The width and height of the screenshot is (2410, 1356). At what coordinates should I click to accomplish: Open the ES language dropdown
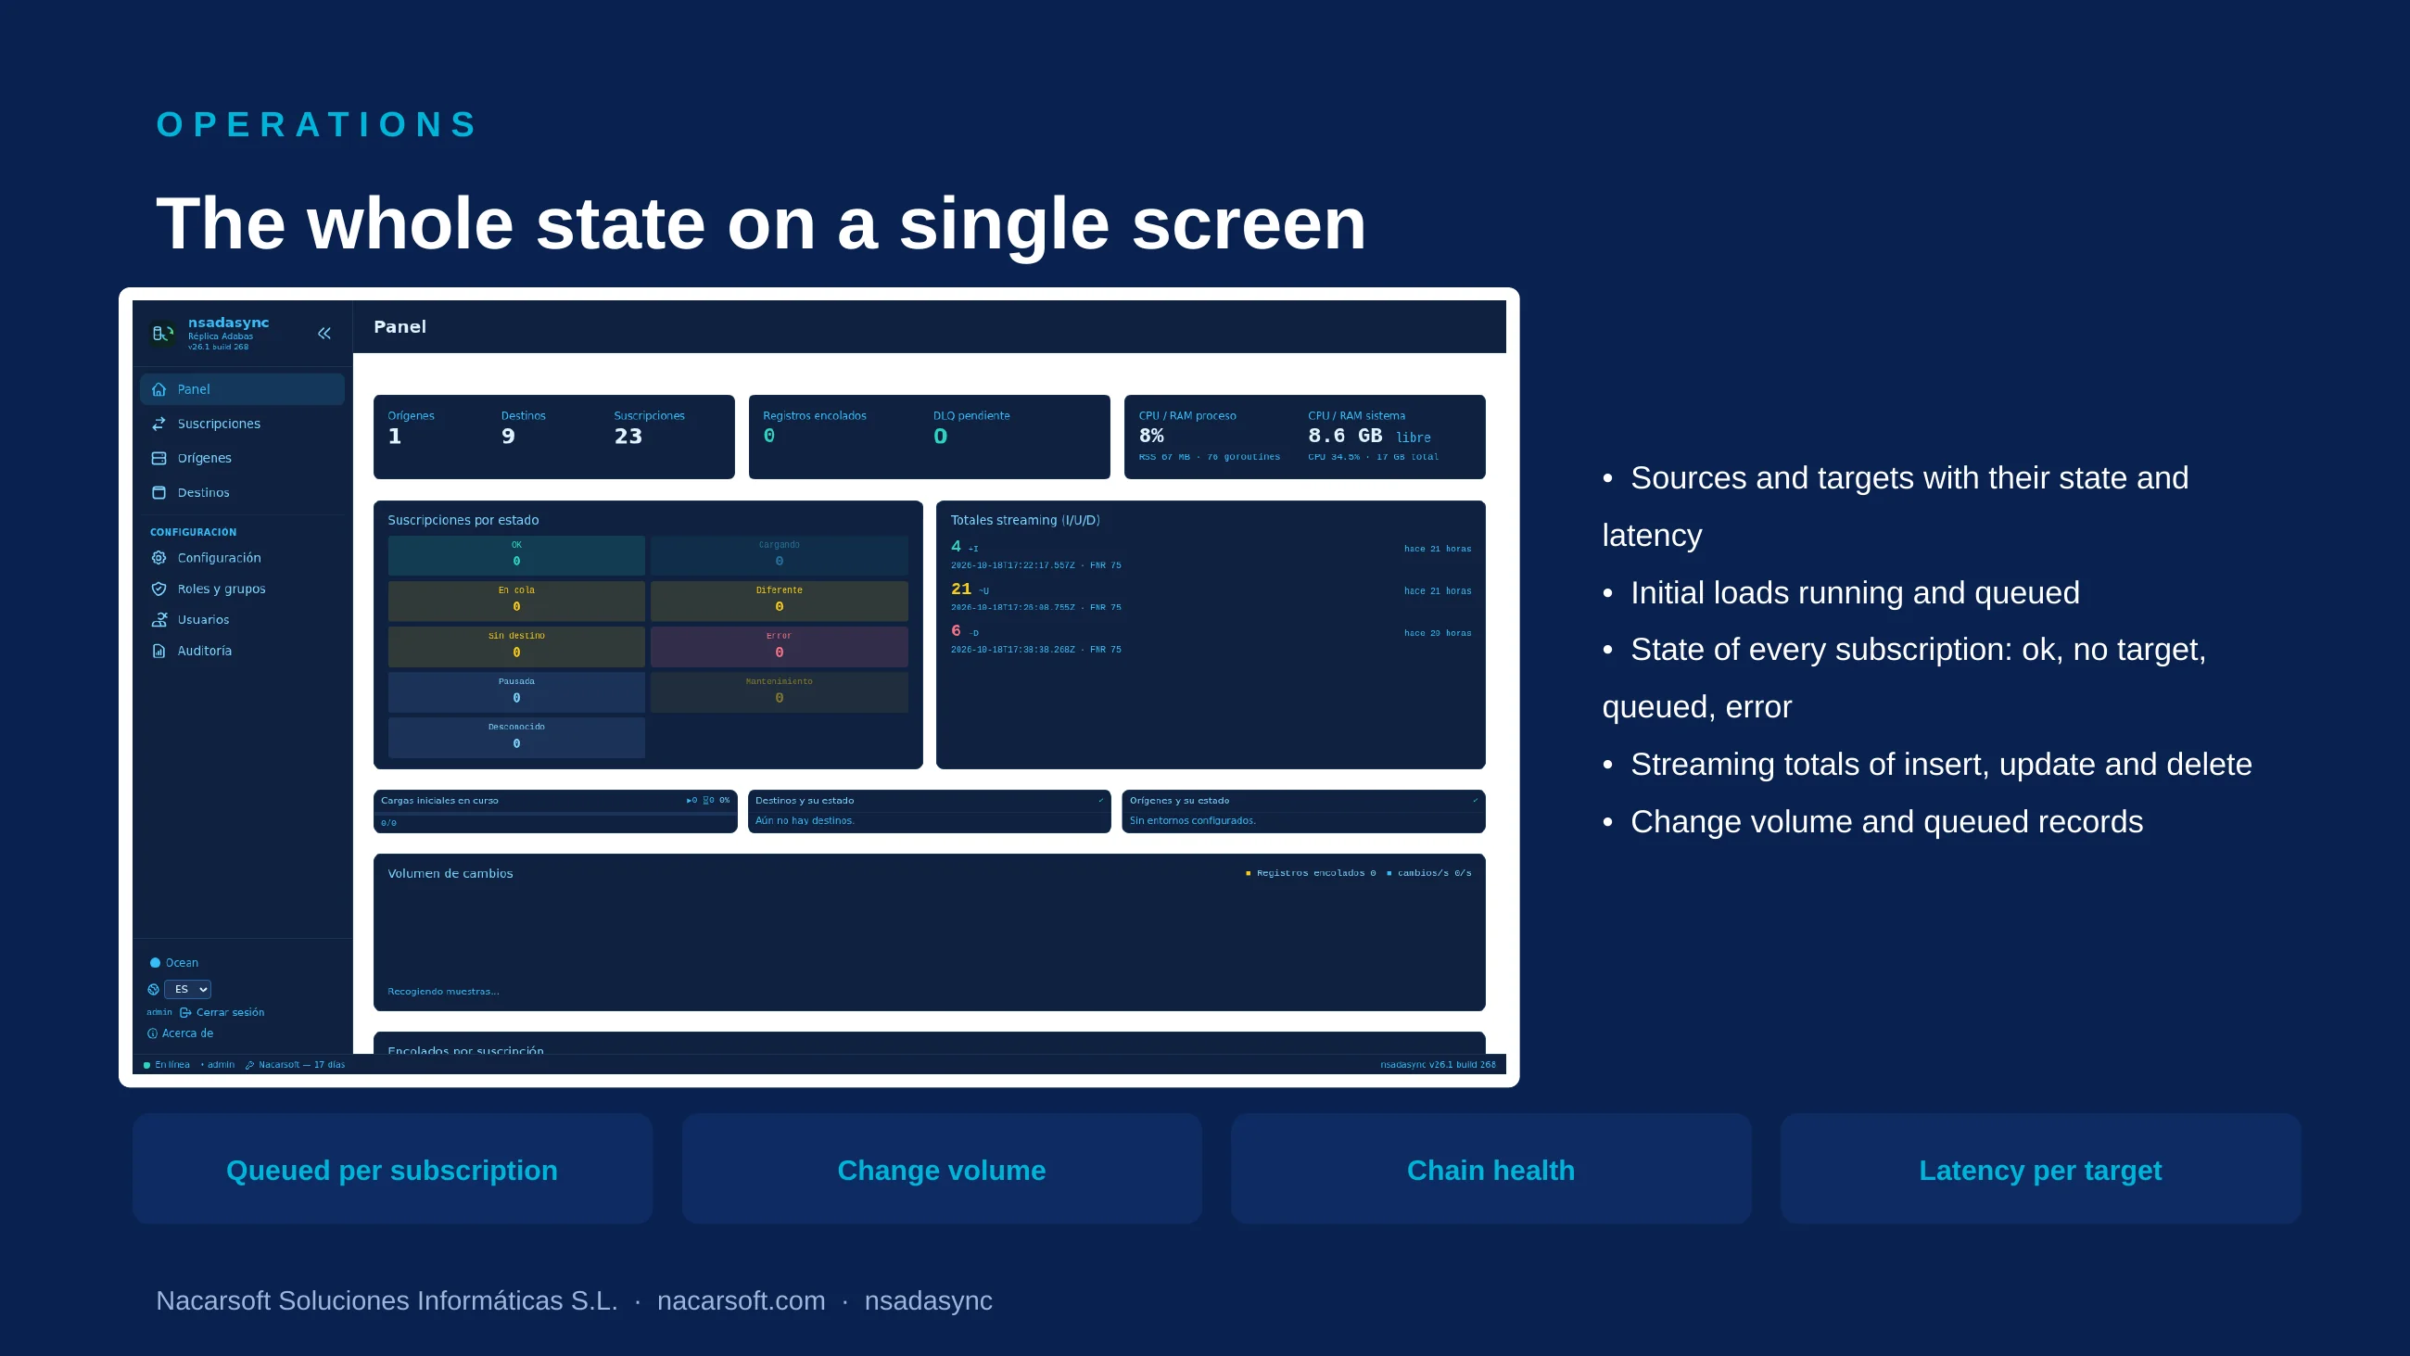pyautogui.click(x=188, y=989)
